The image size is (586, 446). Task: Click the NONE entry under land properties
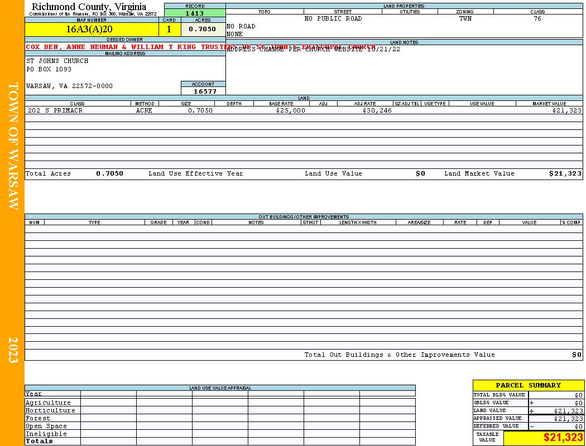235,35
